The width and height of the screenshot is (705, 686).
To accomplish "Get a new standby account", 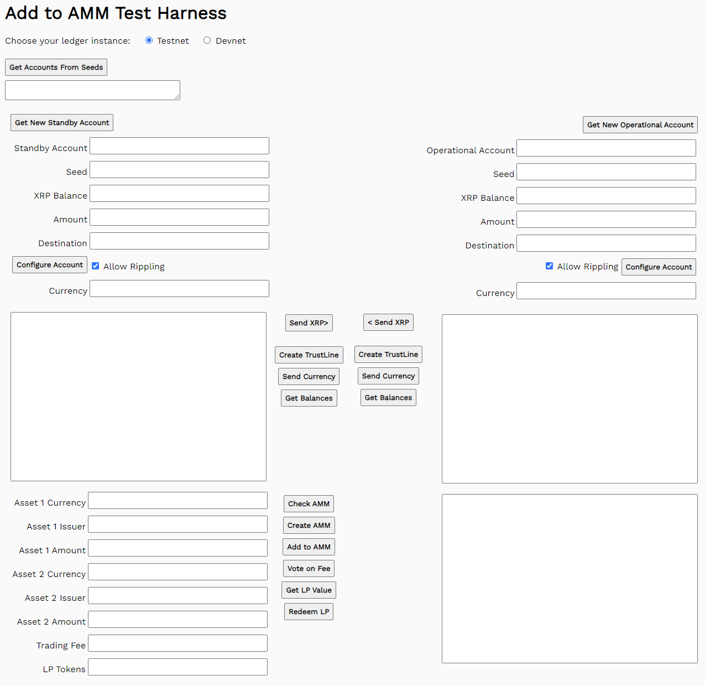I will [61, 122].
